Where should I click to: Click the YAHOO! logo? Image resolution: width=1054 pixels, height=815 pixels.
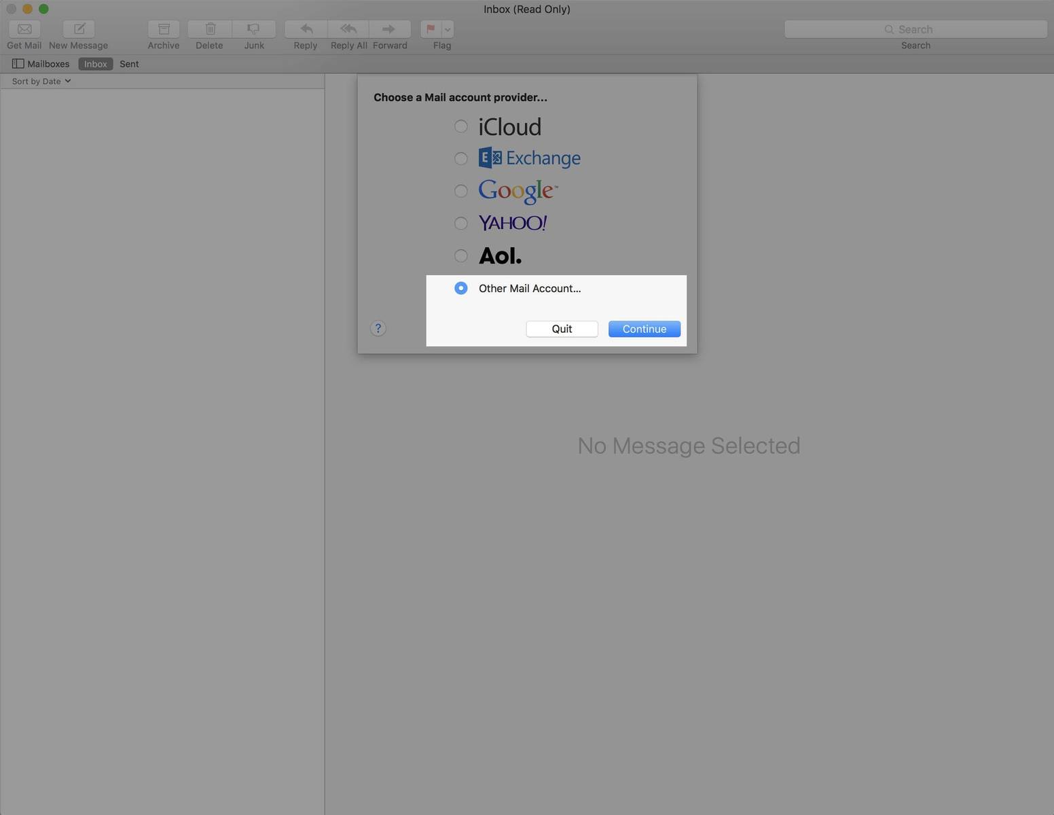(x=513, y=223)
